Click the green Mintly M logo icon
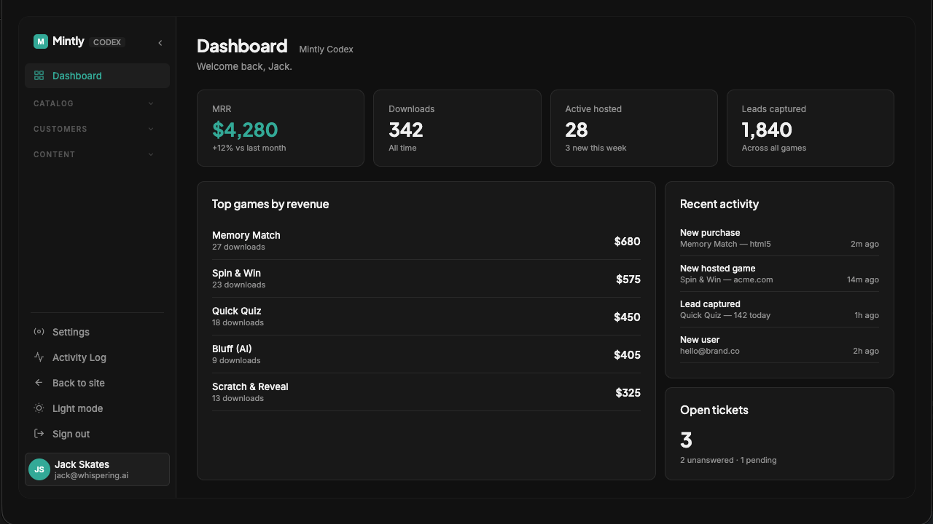This screenshot has height=524, width=933. click(41, 41)
